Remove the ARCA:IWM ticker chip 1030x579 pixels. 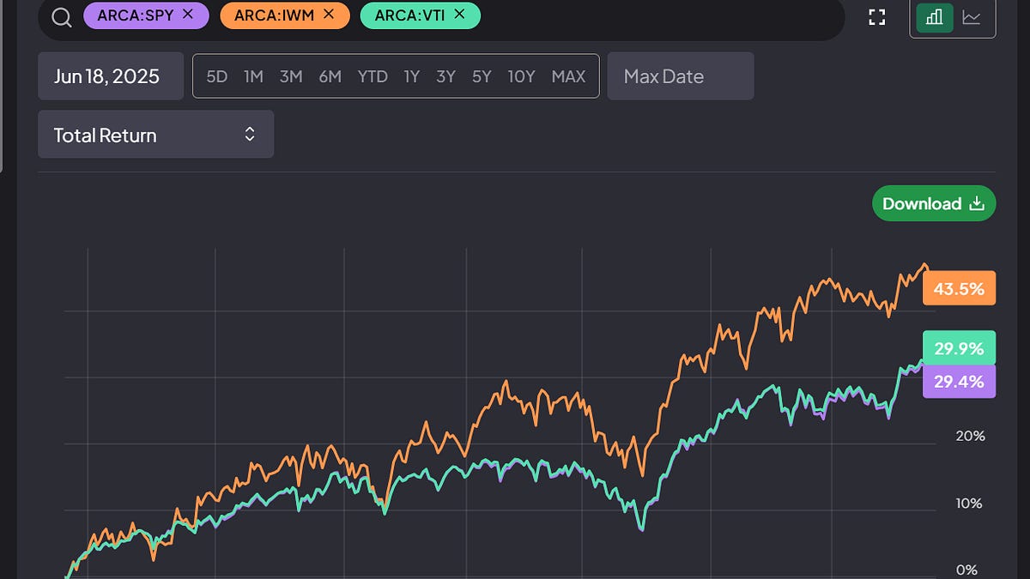(x=327, y=15)
